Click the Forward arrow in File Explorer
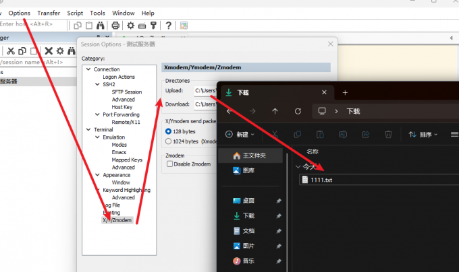Screen dimensions: 459x272 click(252, 111)
